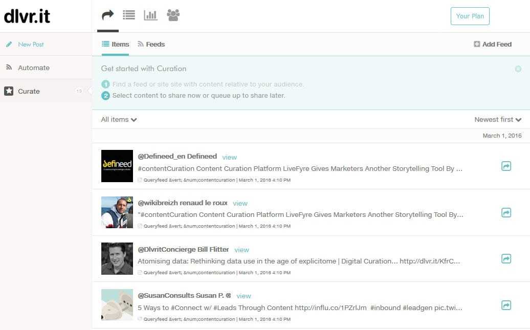Share the DlvritConcierge Bill Flitter post
Screen dimensions: 530x330
pyautogui.click(x=506, y=259)
